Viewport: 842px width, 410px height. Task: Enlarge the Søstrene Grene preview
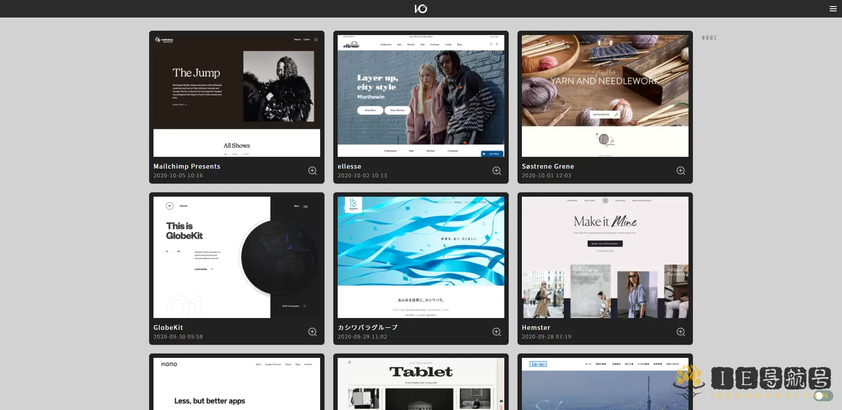click(x=681, y=171)
